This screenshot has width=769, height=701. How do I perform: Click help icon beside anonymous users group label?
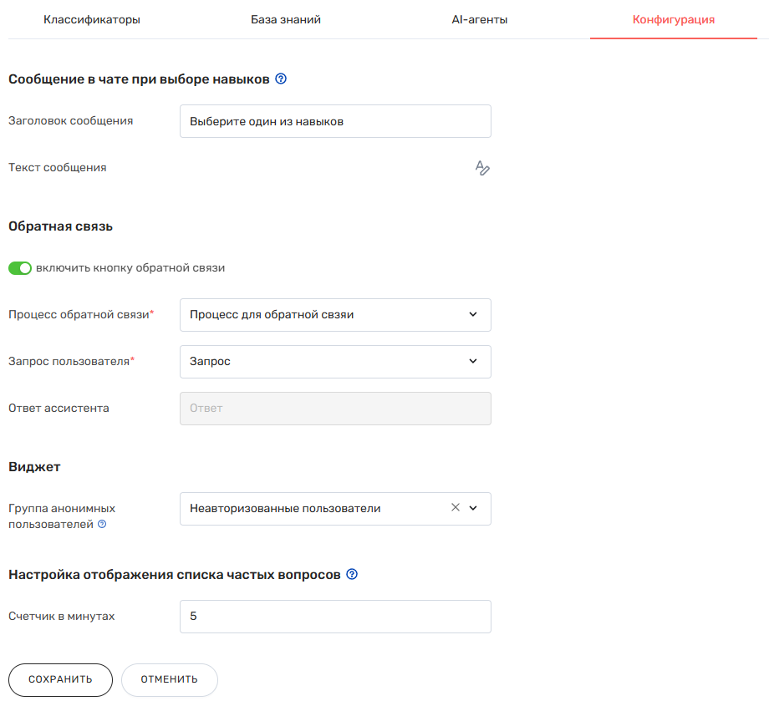pos(102,524)
